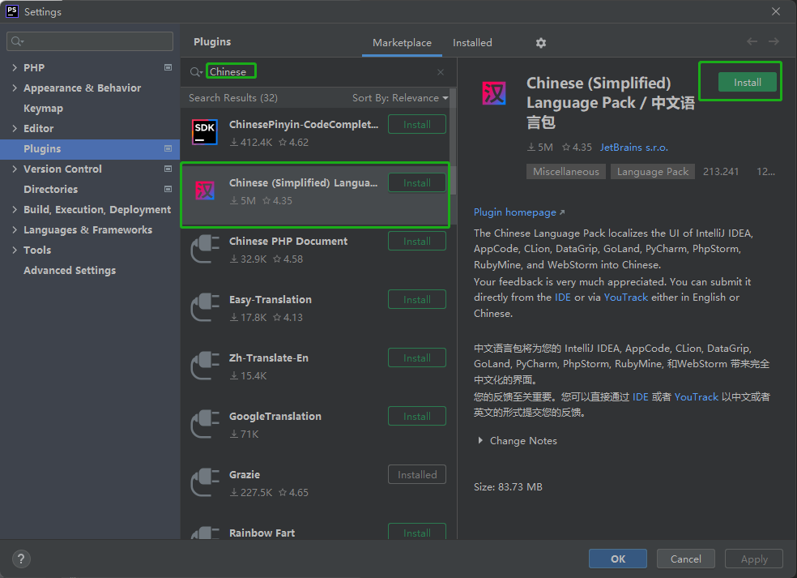
Task: Click the Miscellaneous tag
Action: [x=565, y=172]
